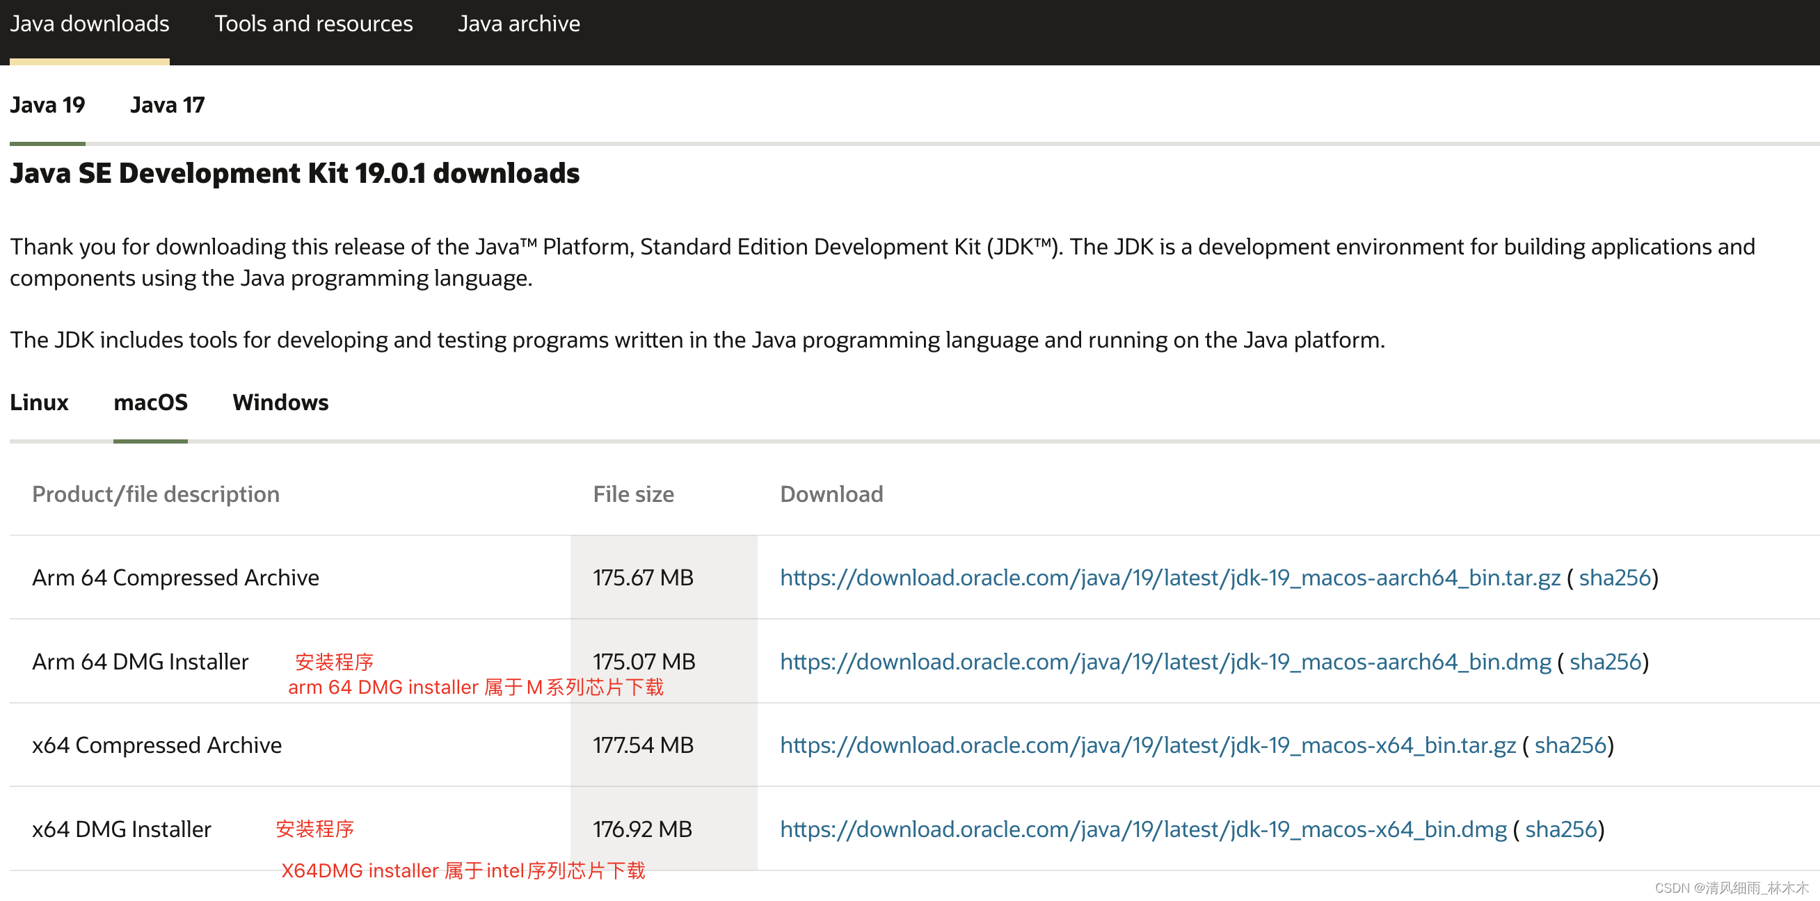The height and width of the screenshot is (901, 1820).
Task: Download jdk-19_macos-x64_bin.tar.gz link
Action: (1148, 746)
